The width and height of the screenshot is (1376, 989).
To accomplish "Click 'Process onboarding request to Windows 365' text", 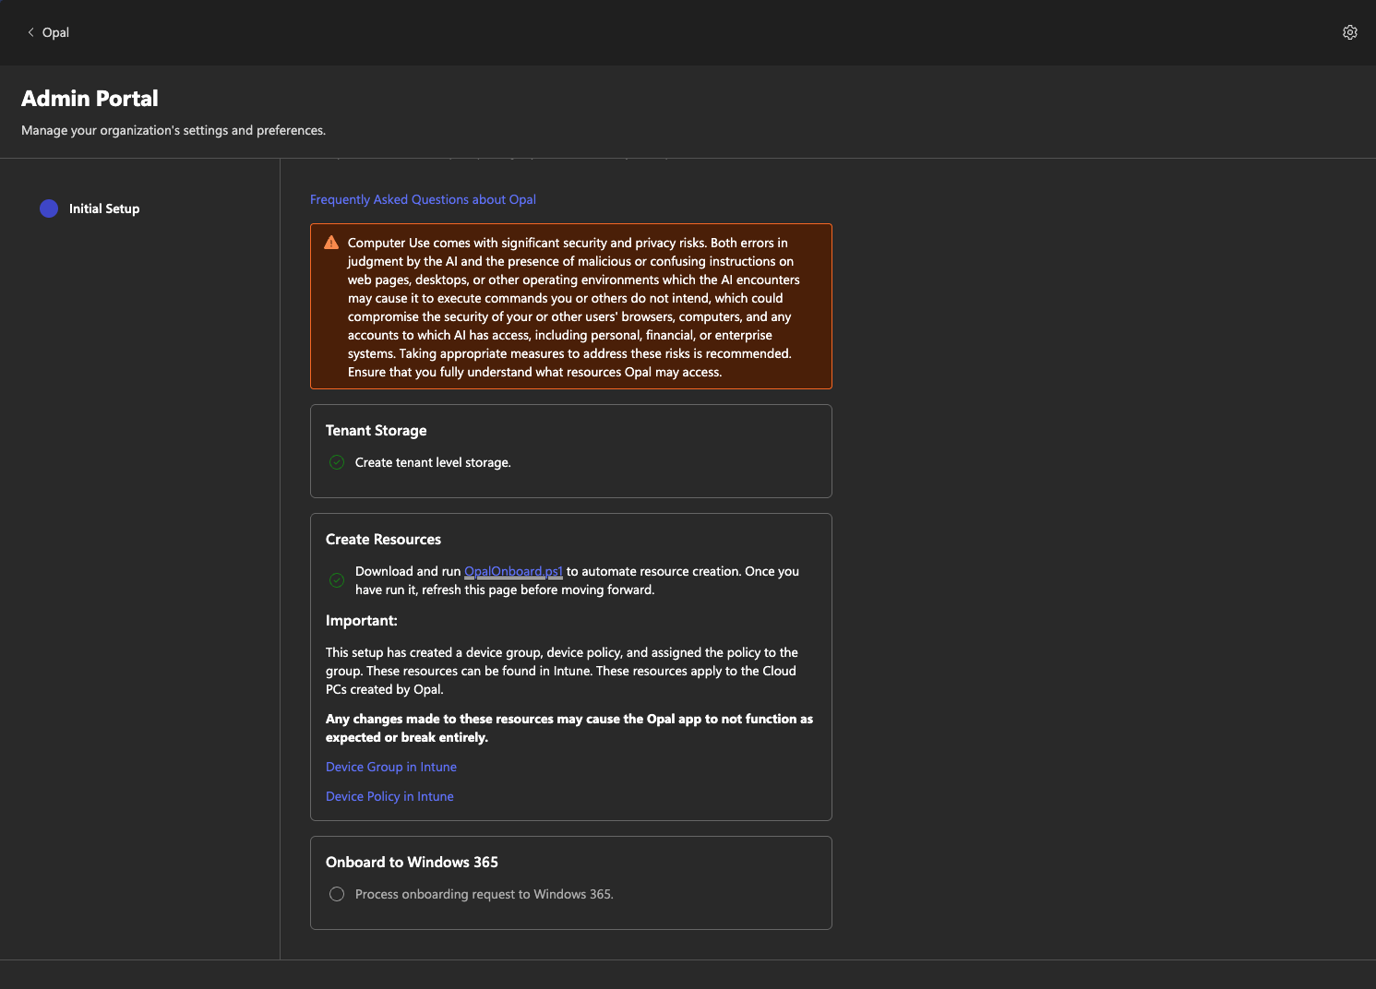I will [x=484, y=894].
